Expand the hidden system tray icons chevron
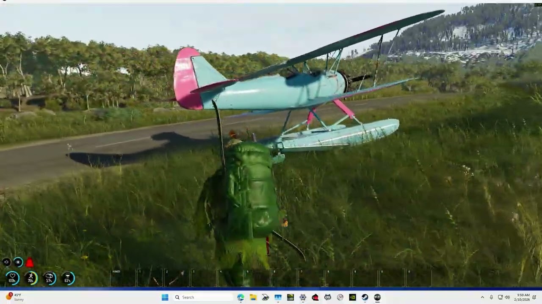This screenshot has height=304, width=542. click(x=482, y=297)
